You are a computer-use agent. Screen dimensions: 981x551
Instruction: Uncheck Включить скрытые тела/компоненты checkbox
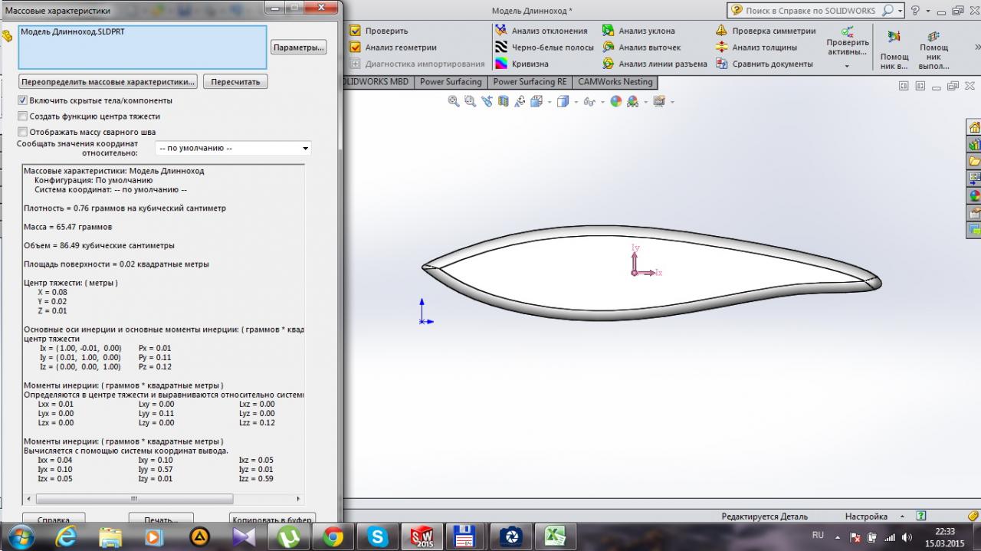point(23,100)
